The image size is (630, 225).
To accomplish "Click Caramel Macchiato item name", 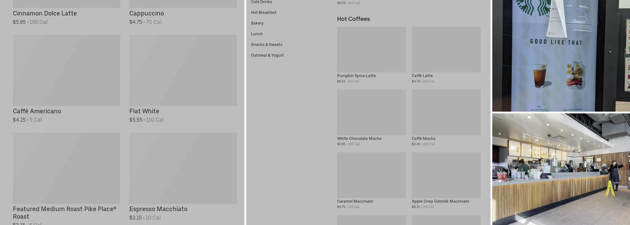I will point(355,201).
